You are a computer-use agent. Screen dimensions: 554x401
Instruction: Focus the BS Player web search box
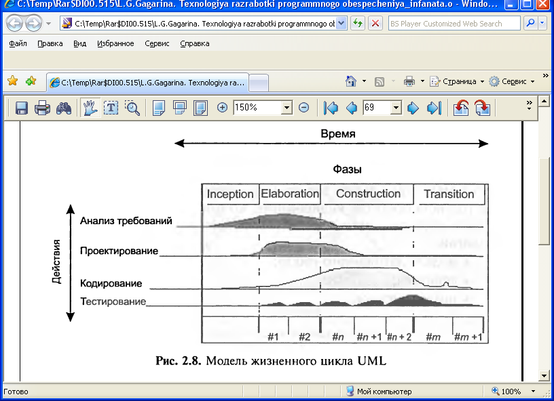(x=454, y=24)
